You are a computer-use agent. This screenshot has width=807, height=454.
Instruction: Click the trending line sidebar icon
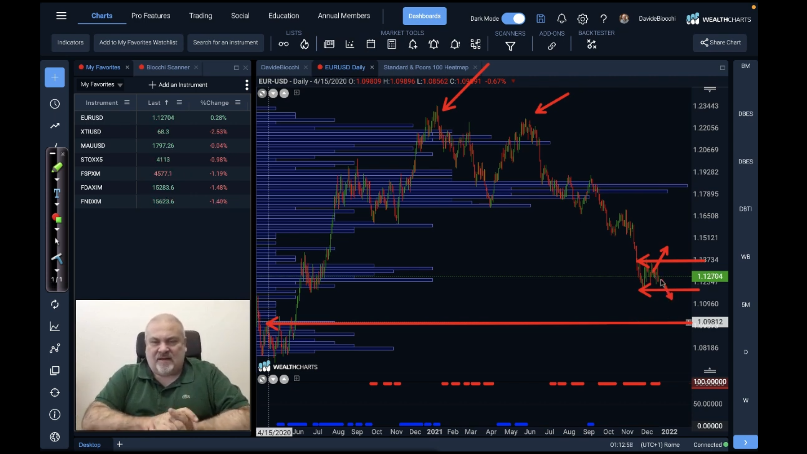click(x=55, y=126)
